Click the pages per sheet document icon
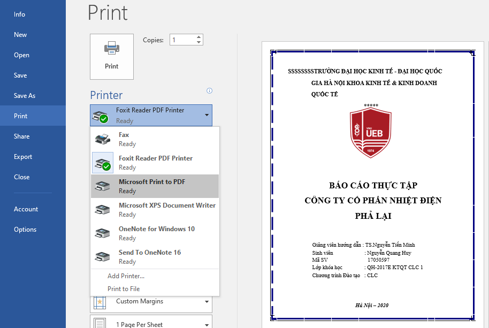 (x=100, y=323)
